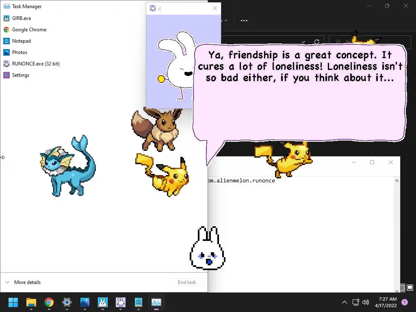Maximize the Notepad window
Viewport: 416px width, 312px height.
click(372, 162)
